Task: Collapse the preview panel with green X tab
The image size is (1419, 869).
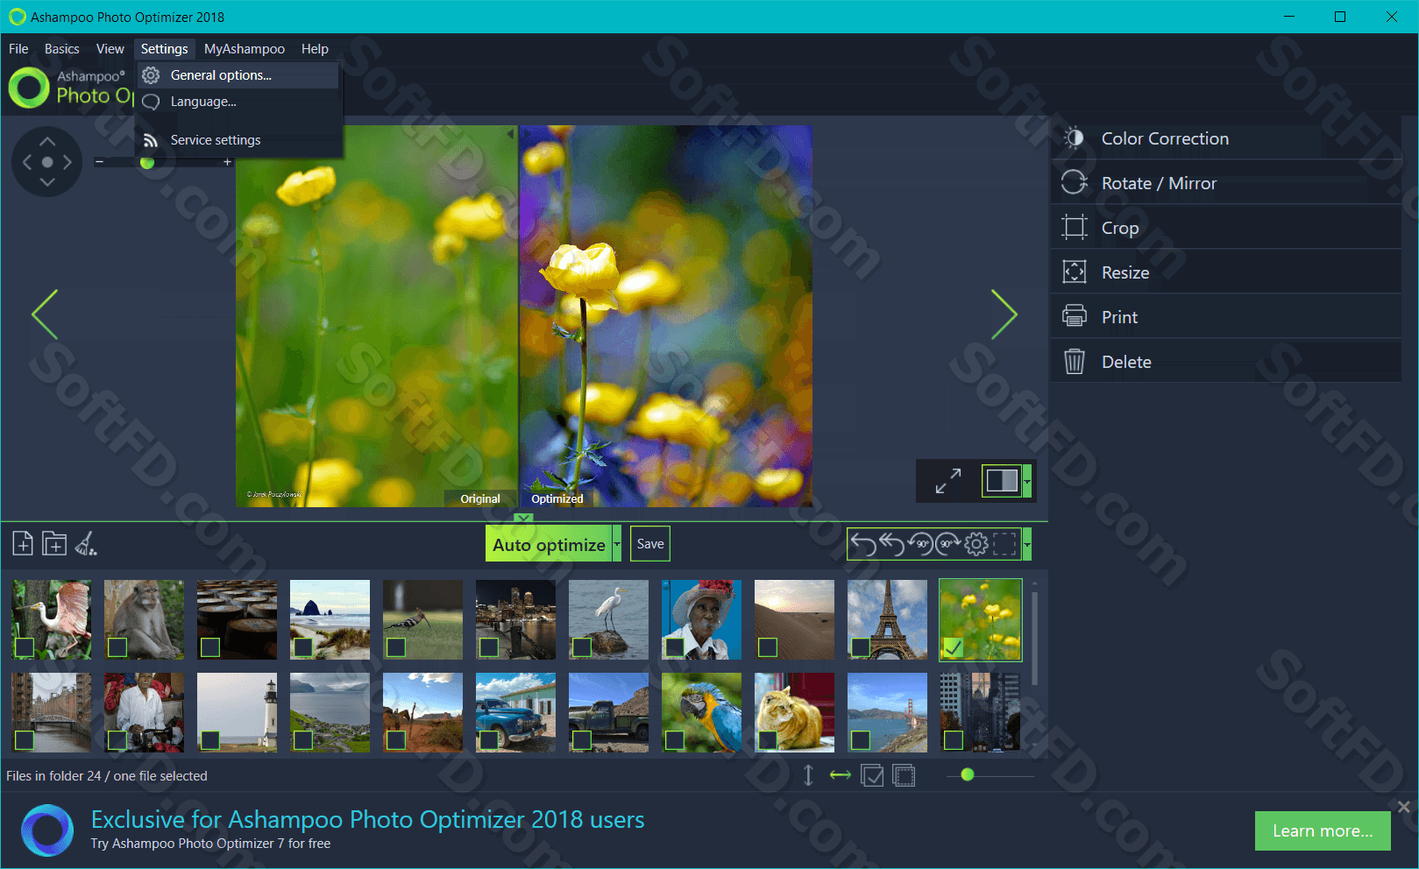Action: pos(523,518)
